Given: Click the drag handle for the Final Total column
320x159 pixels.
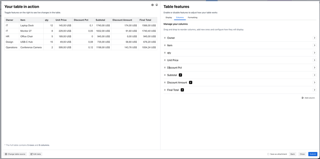Looking at the screenshot, I should tap(165, 90).
